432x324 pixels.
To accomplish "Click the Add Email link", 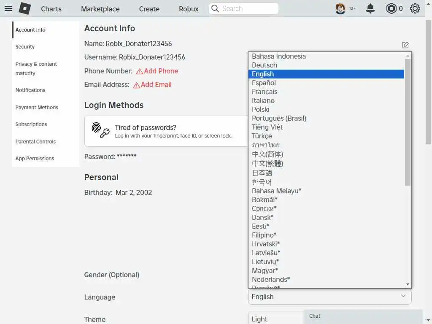I will point(156,84).
